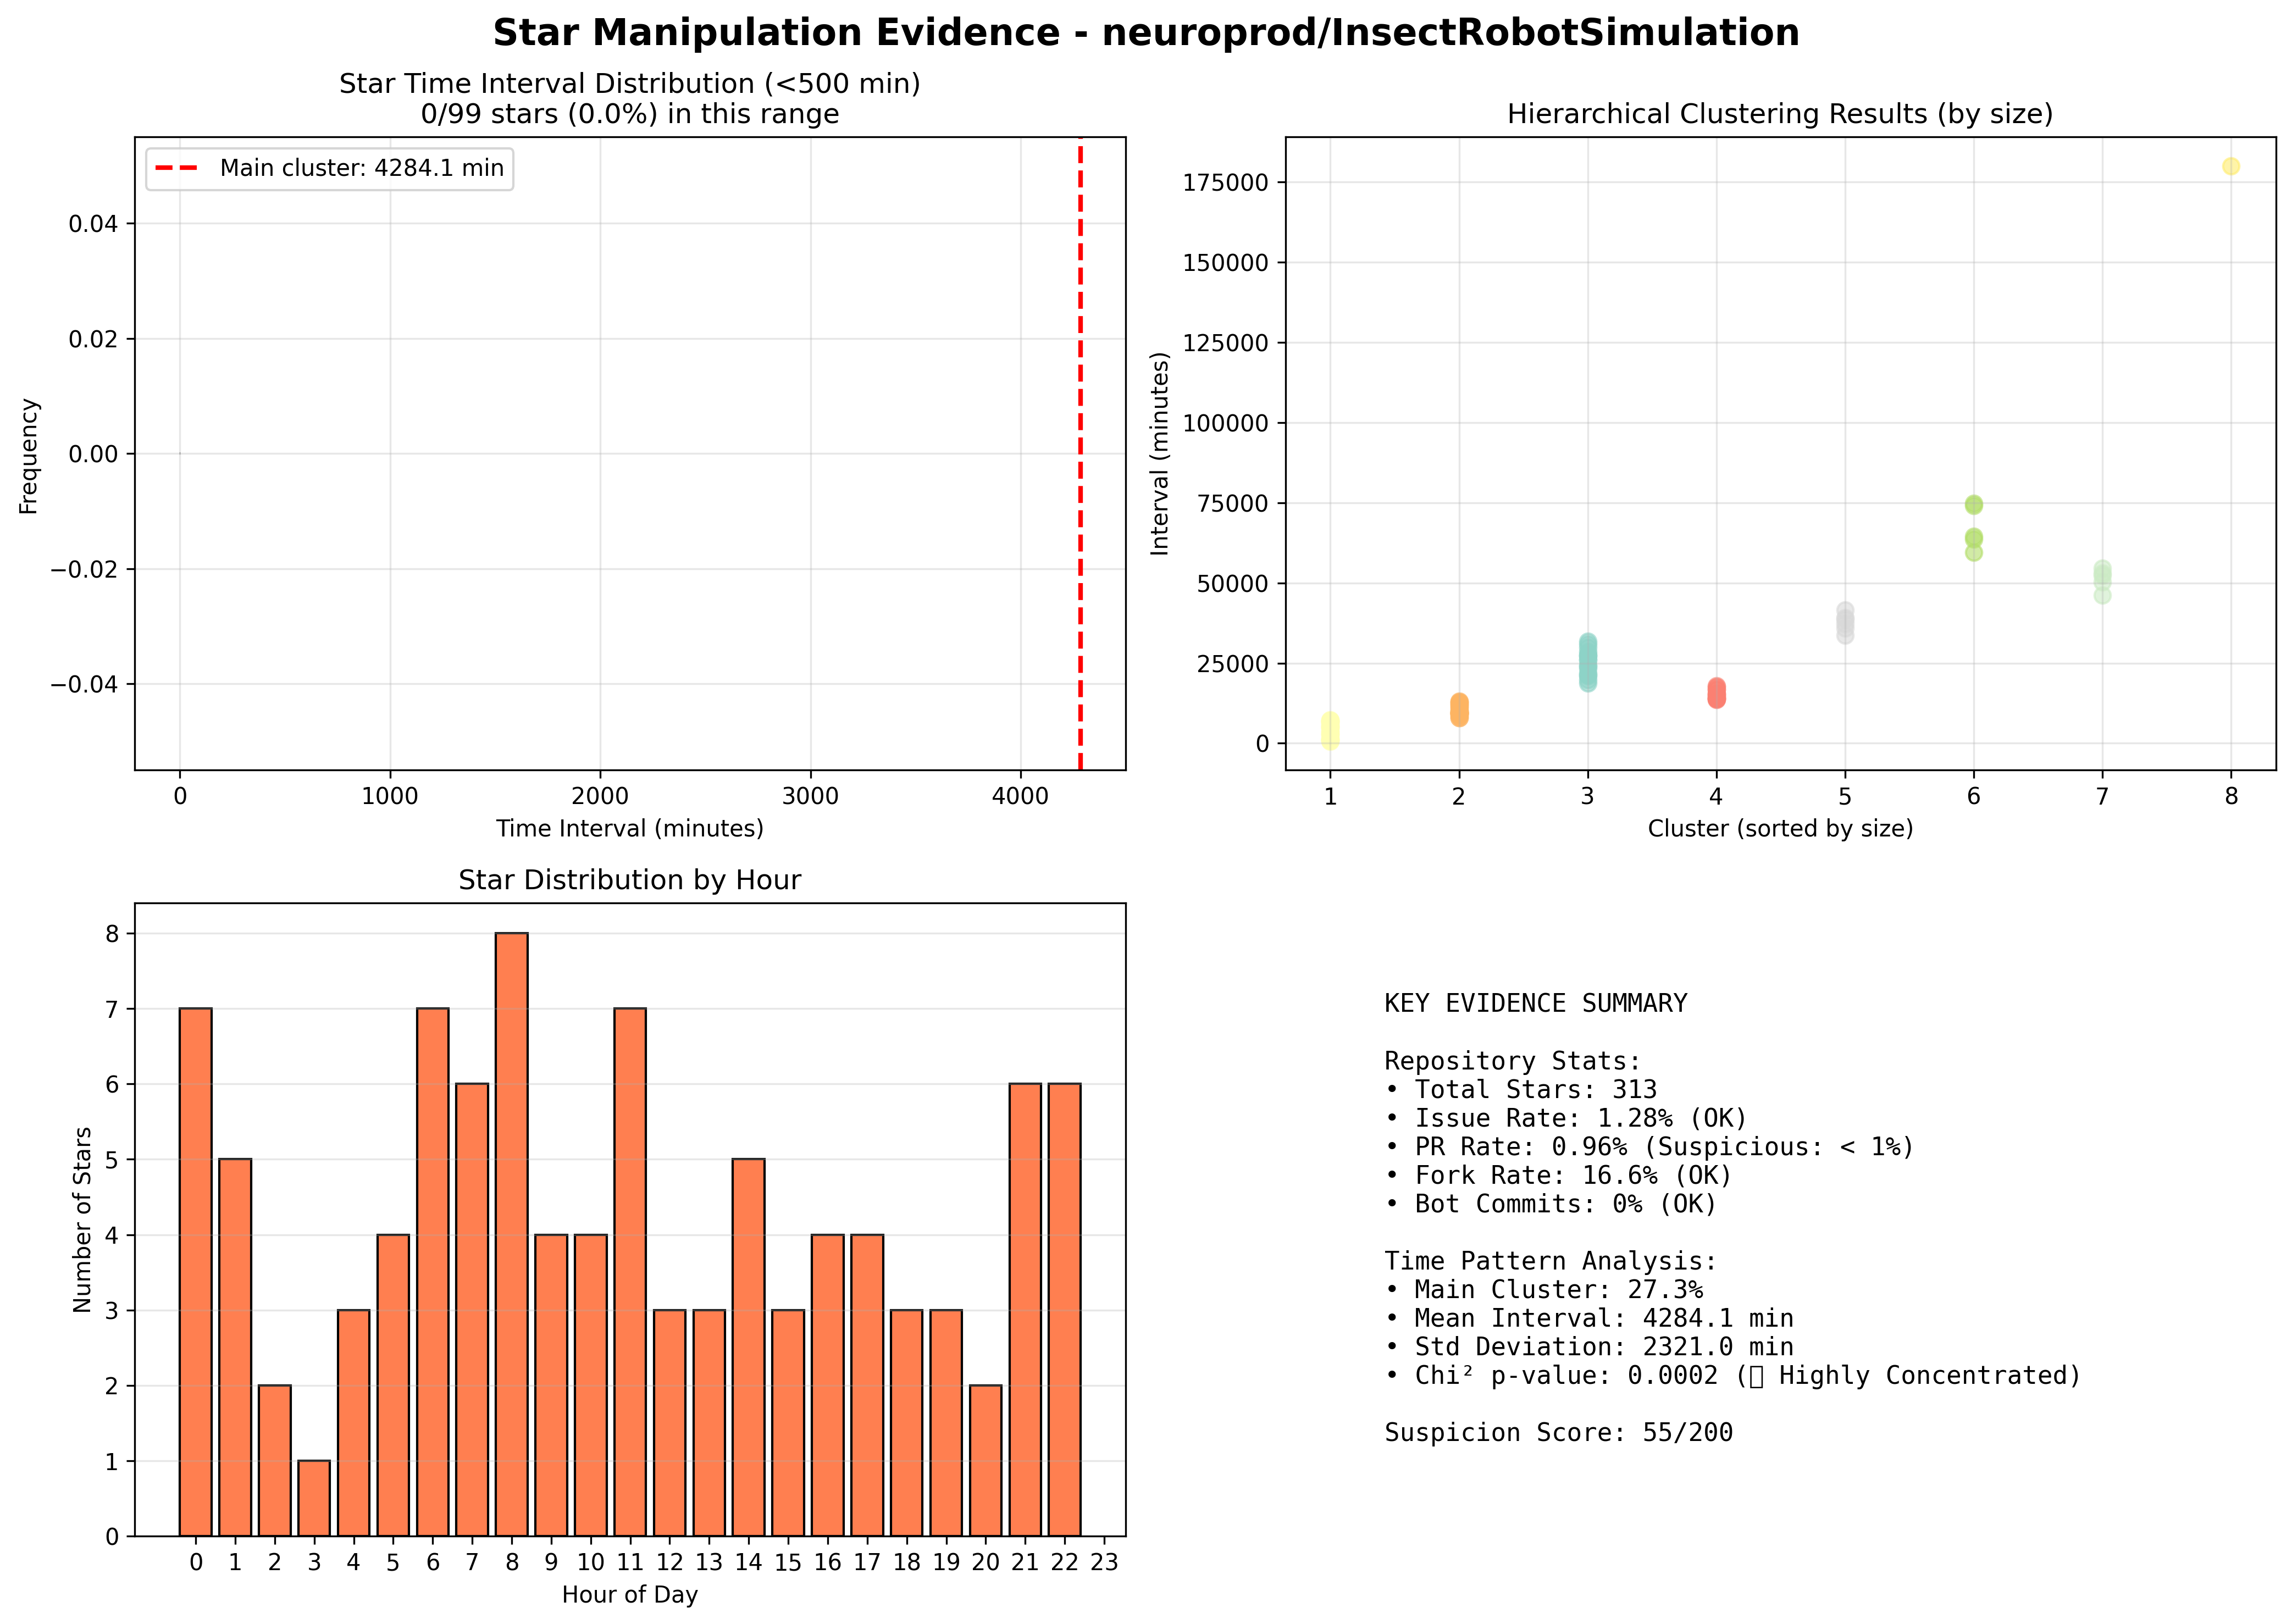Select the 'Time Interval (minutes)' x-axis label

pos(630,828)
